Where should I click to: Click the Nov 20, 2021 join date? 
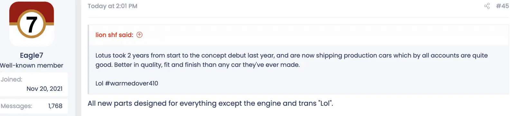pos(44,89)
